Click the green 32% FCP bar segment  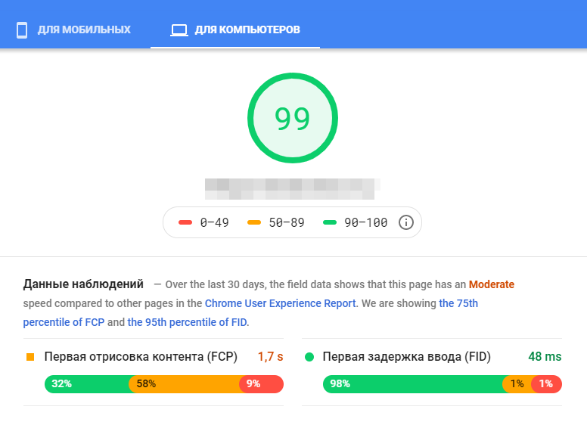coord(86,383)
